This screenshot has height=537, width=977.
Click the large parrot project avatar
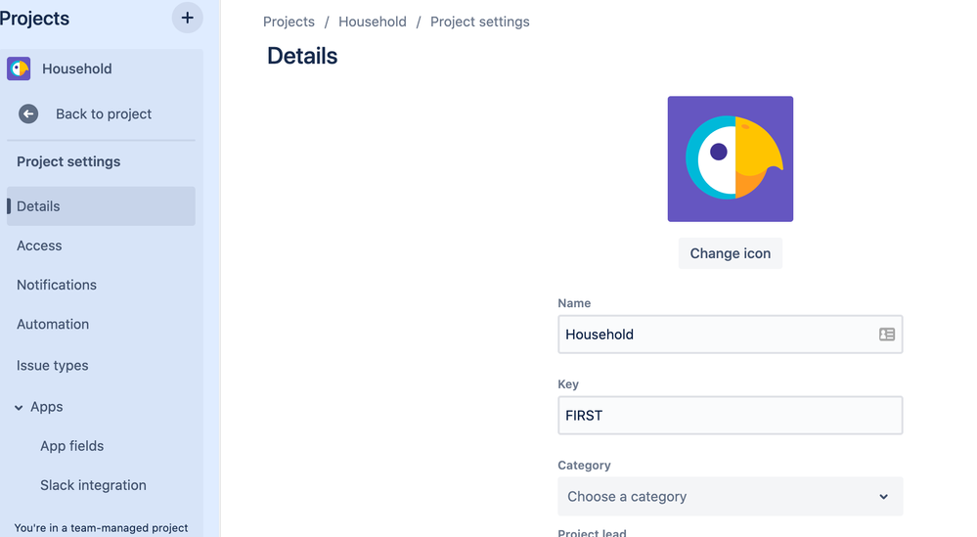(x=731, y=158)
